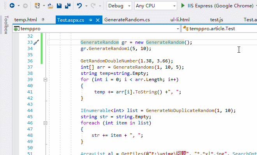Click the GetRandomDoubleNumber method call
Screen dimensions: 257x155
[109, 61]
